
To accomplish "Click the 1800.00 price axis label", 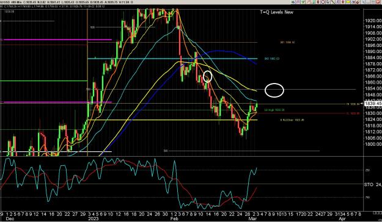I will point(373,144).
